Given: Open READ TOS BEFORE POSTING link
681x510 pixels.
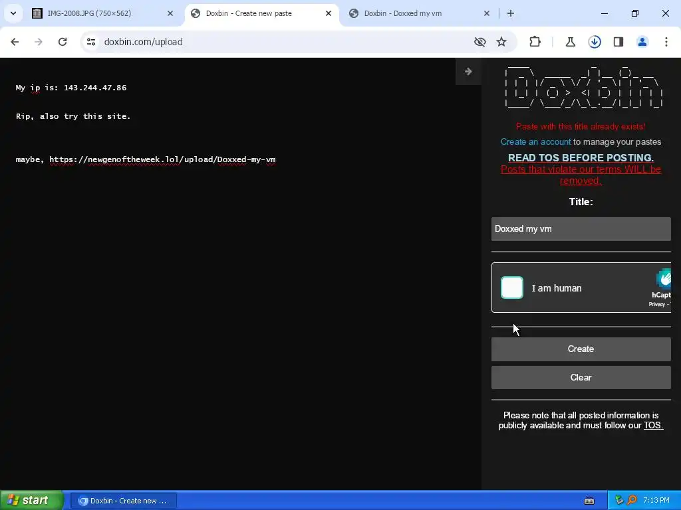Looking at the screenshot, I should coord(581,157).
